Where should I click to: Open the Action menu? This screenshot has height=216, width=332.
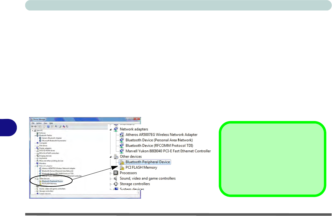(x=39, y=123)
